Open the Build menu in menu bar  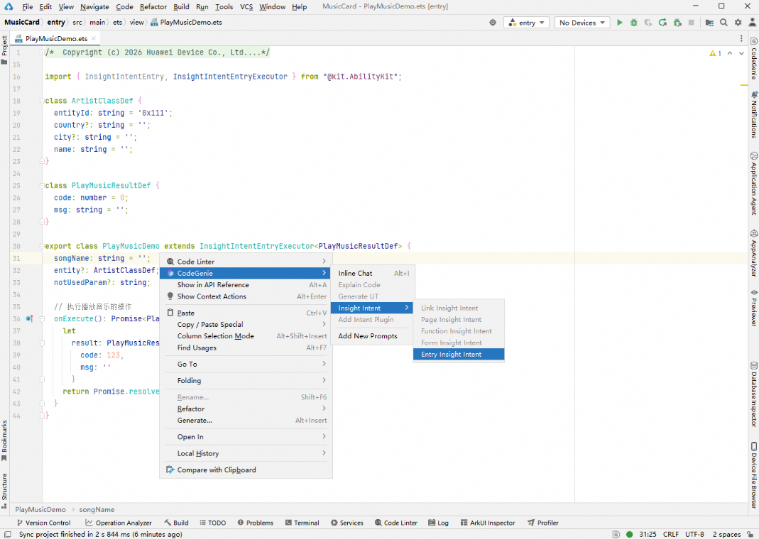point(181,6)
